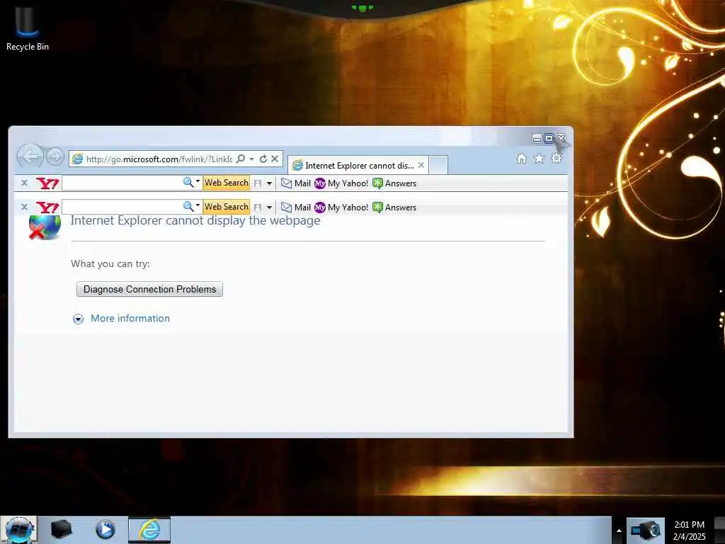This screenshot has width=725, height=544.
Task: Click the 'More information' link text
Action: coord(130,318)
